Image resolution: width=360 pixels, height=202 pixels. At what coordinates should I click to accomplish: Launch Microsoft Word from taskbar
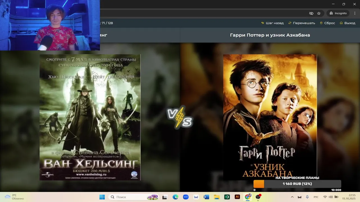(x=206, y=197)
